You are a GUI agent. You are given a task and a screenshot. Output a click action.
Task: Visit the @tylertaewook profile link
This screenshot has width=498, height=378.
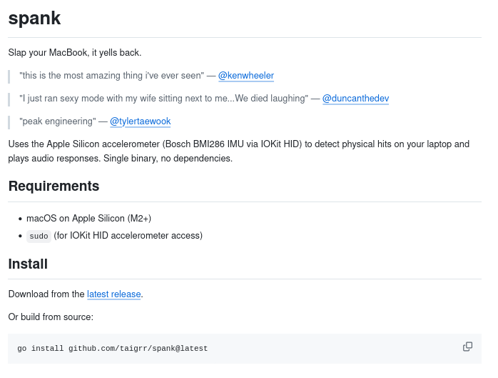point(140,121)
